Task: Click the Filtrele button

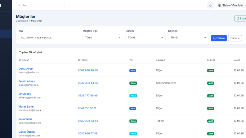Action: pos(219,38)
